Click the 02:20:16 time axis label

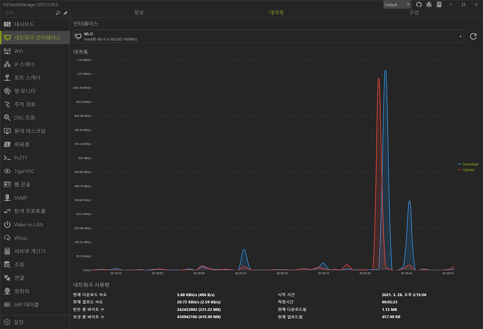[240, 273]
